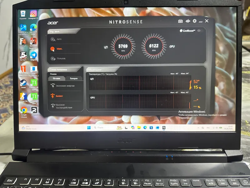Choose Экономия энергии power plan
The image size is (250, 188).
(65, 86)
